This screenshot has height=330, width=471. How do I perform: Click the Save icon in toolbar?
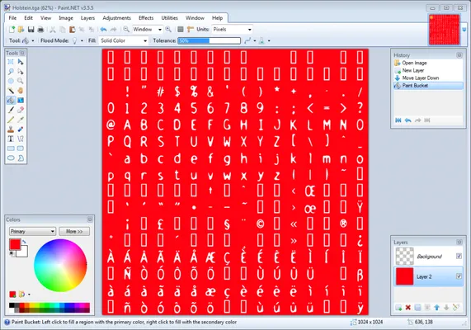click(31, 30)
